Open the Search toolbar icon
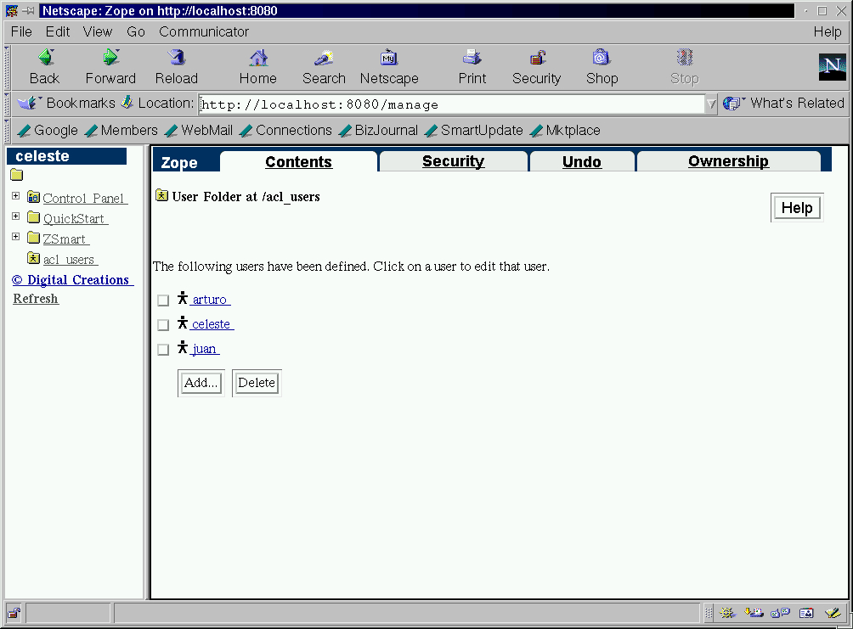Viewport: 853px width, 629px height. pos(325,58)
